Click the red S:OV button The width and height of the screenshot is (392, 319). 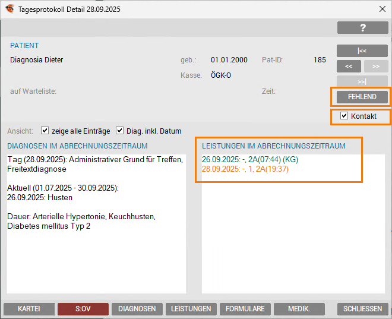83,309
